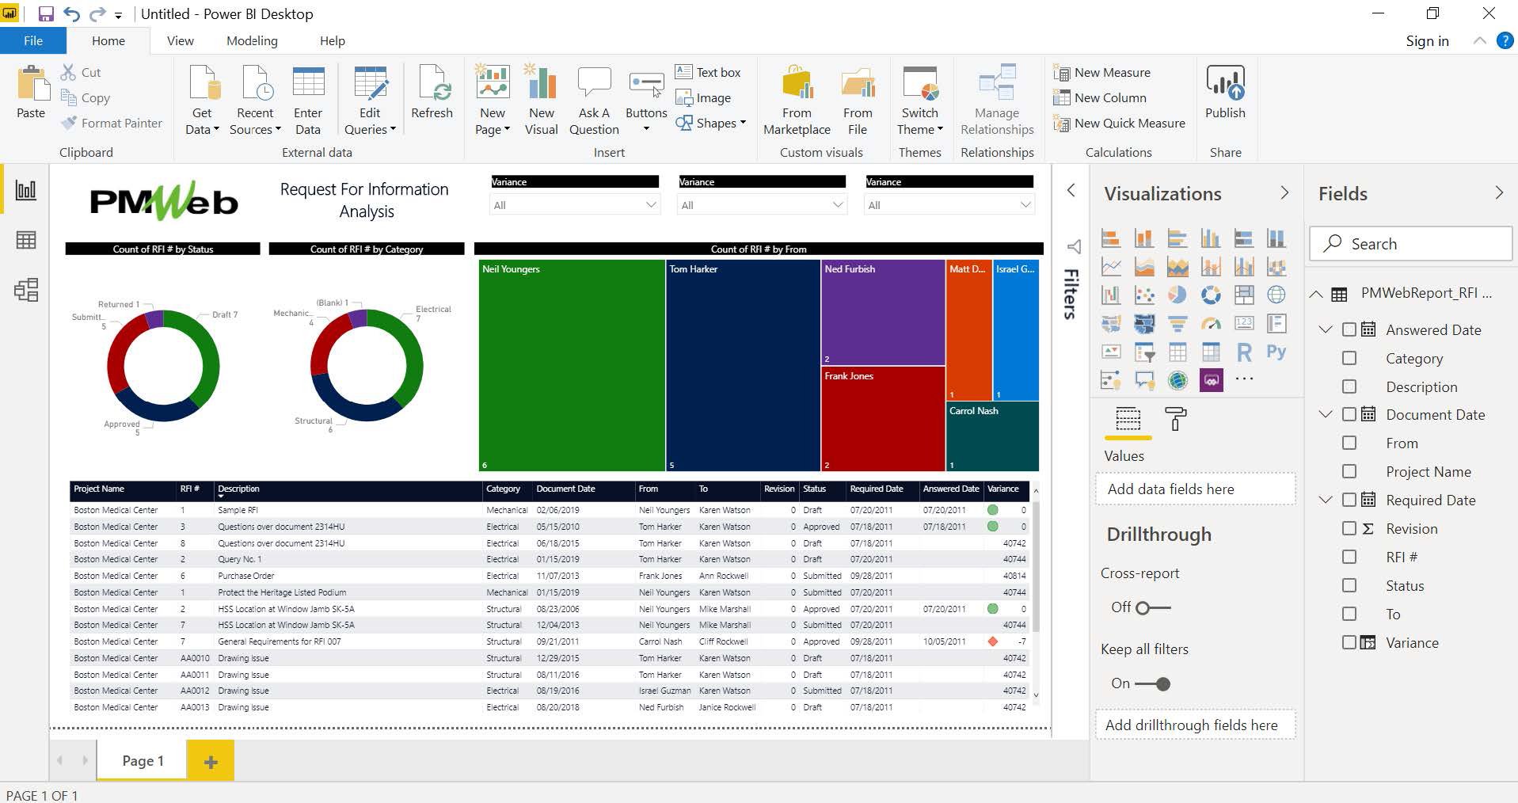
Task: Select the gauge visualization
Action: tap(1211, 323)
